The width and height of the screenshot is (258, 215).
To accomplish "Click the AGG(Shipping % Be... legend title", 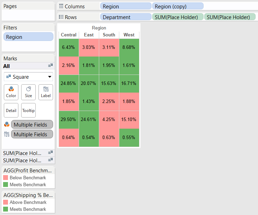I will pos(28,195).
